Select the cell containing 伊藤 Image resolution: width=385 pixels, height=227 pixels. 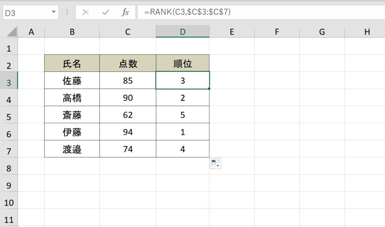point(72,132)
